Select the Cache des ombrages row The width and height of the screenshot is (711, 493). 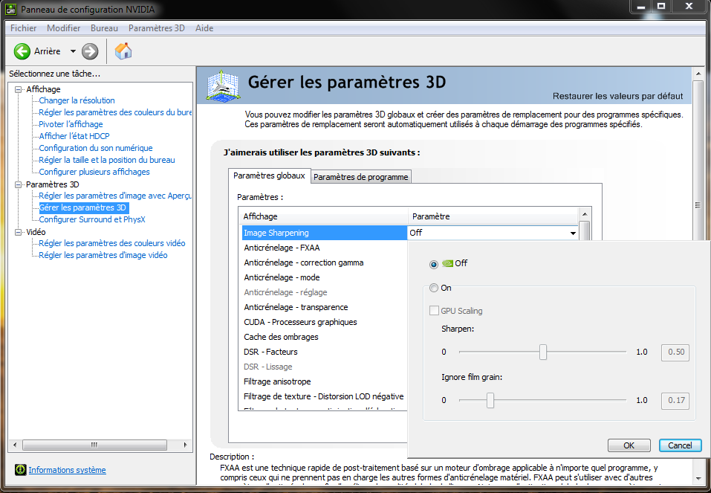pyautogui.click(x=324, y=337)
